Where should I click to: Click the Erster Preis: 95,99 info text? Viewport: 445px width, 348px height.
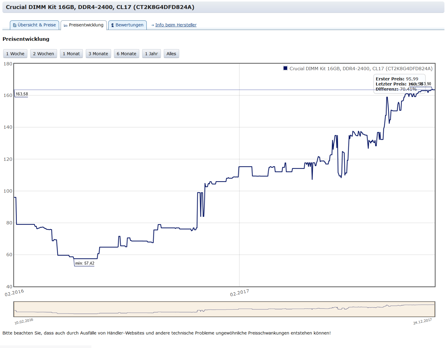coord(397,79)
